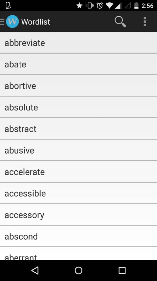Tap the home circle button
157x281 pixels.
78,270
